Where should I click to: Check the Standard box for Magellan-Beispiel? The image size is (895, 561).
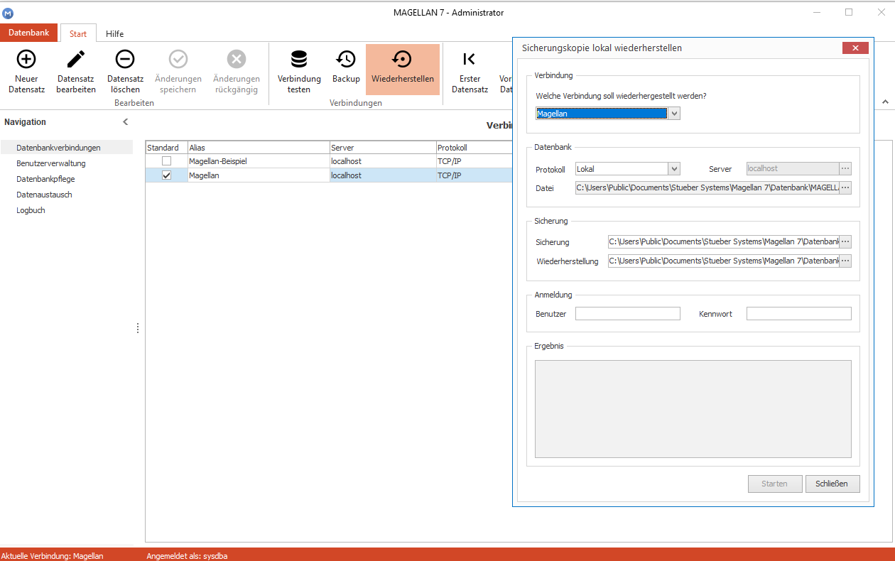pos(167,161)
